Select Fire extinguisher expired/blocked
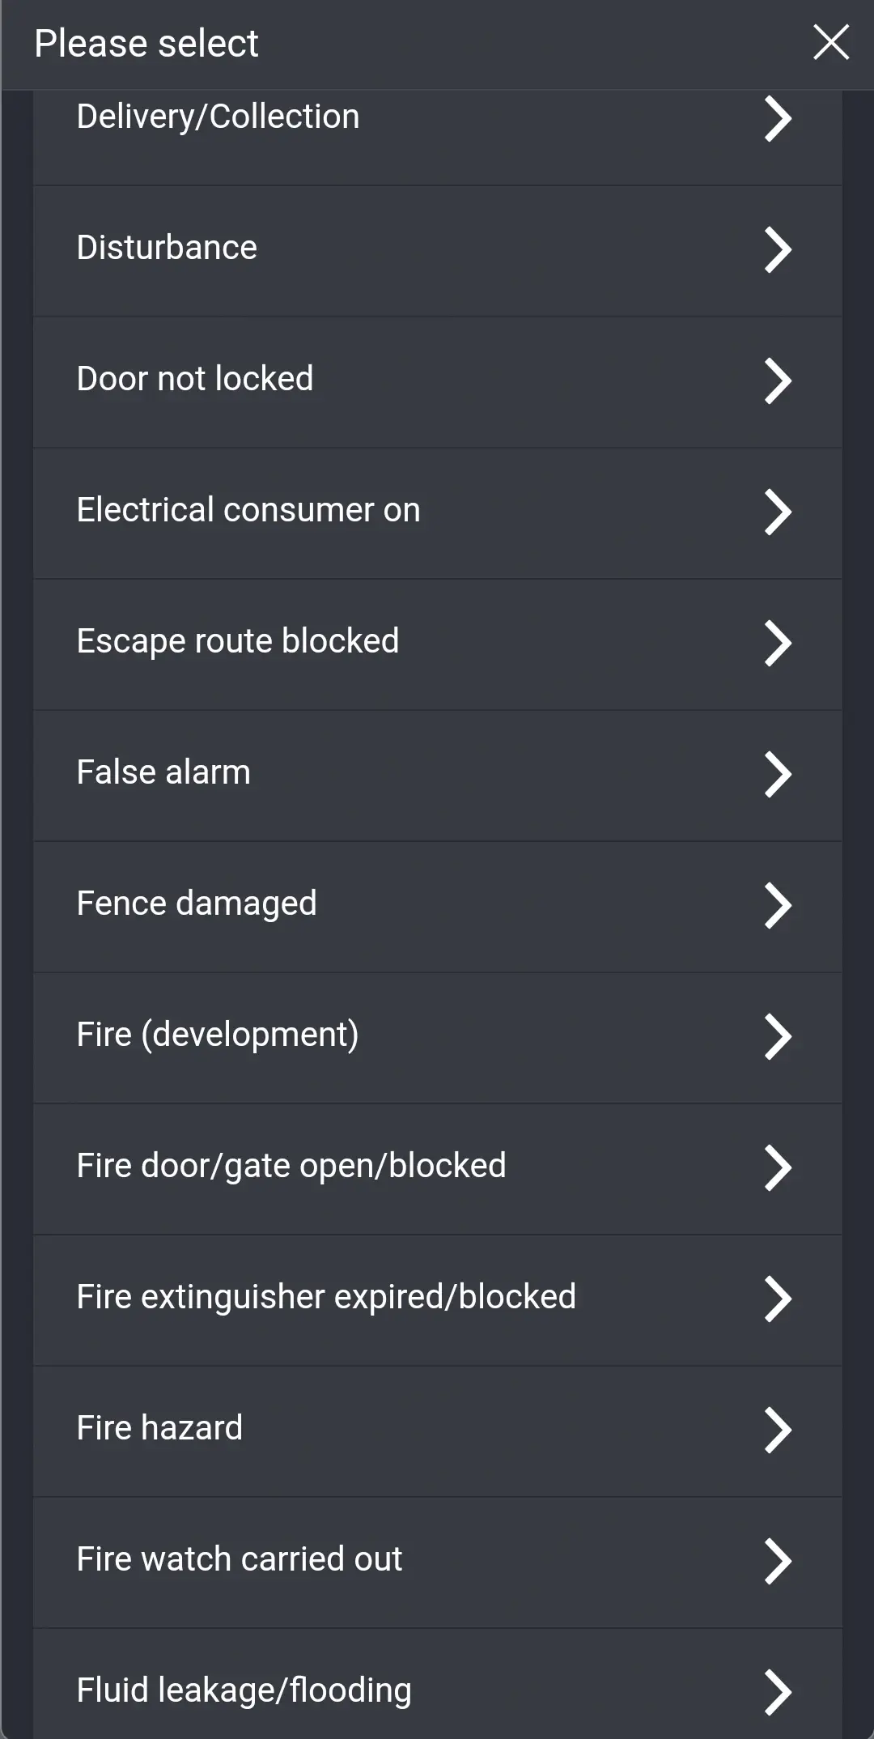The height and width of the screenshot is (1739, 874). pyautogui.click(x=437, y=1298)
